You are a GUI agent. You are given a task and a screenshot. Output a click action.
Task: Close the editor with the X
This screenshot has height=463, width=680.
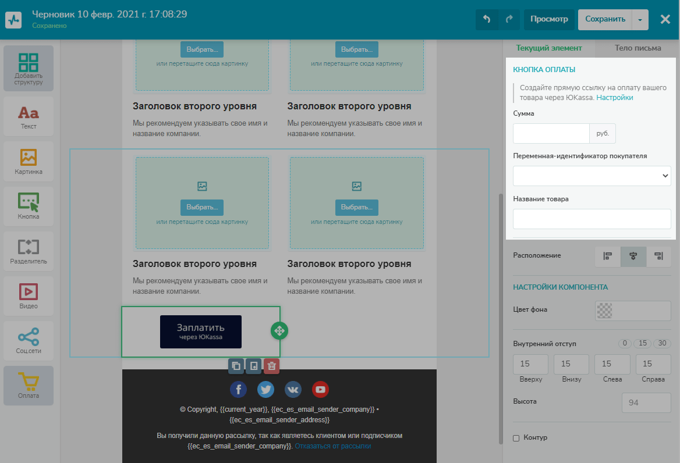[665, 19]
